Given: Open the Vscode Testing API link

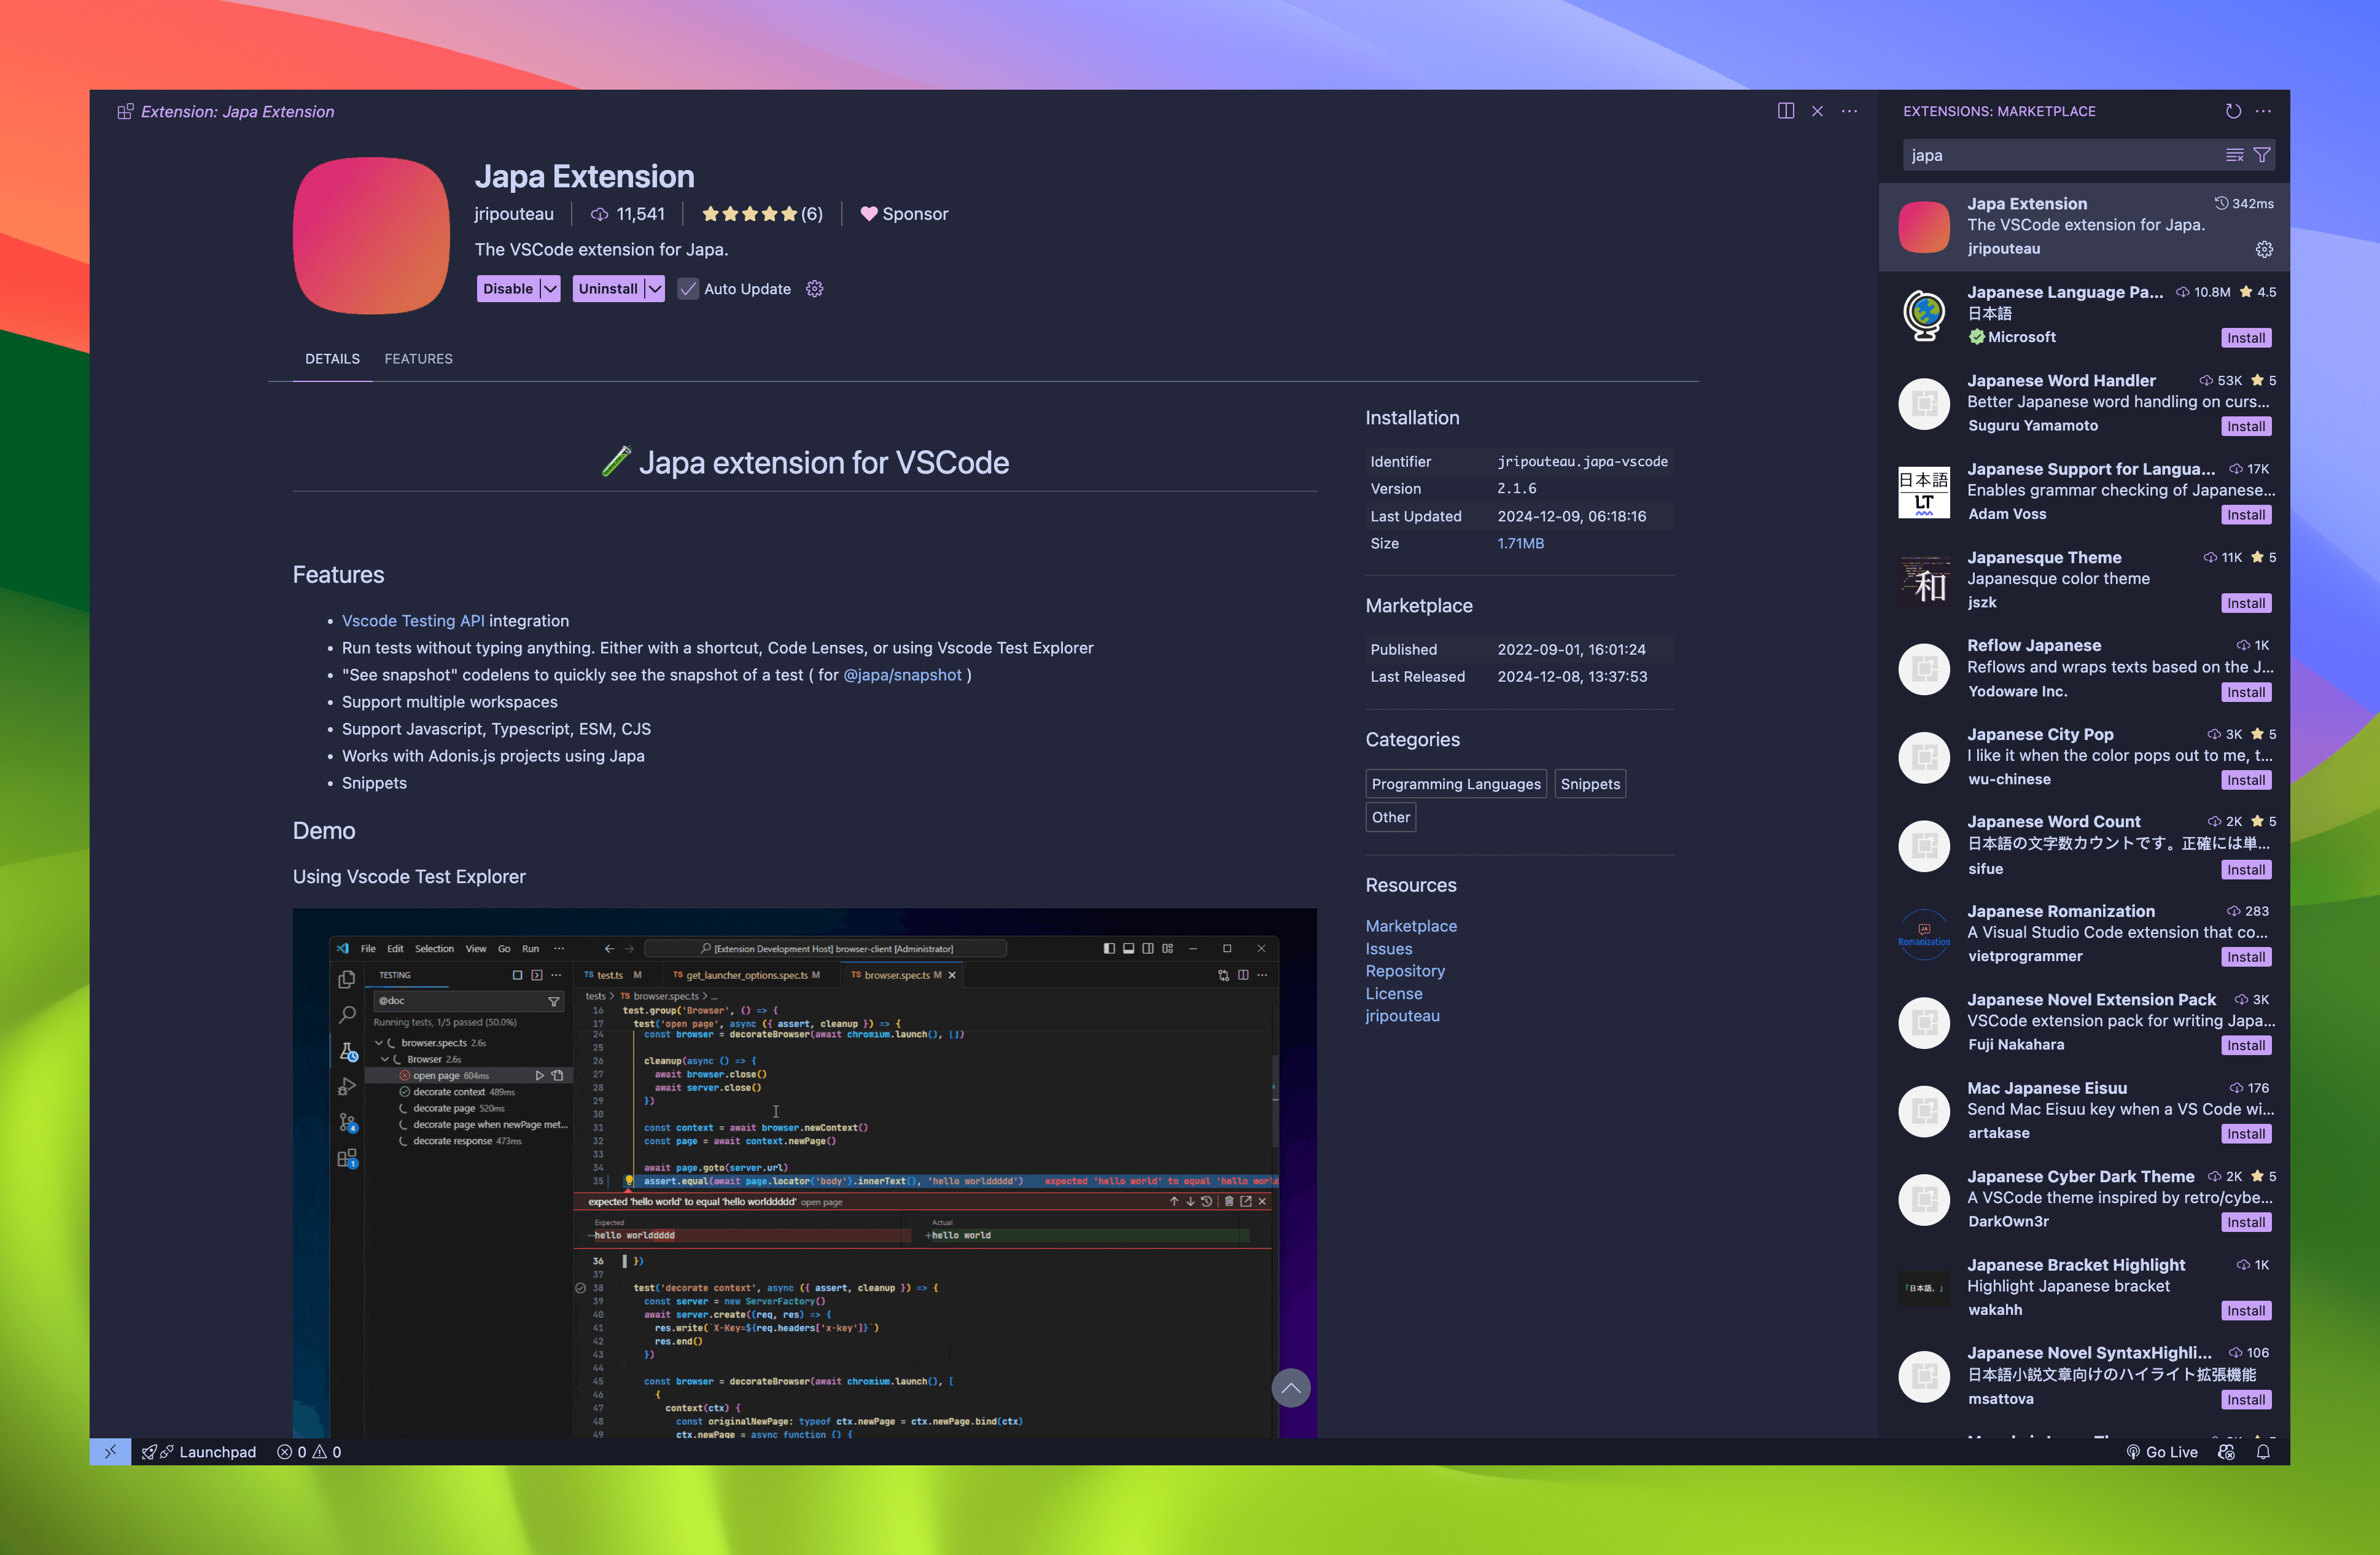Looking at the screenshot, I should (413, 621).
